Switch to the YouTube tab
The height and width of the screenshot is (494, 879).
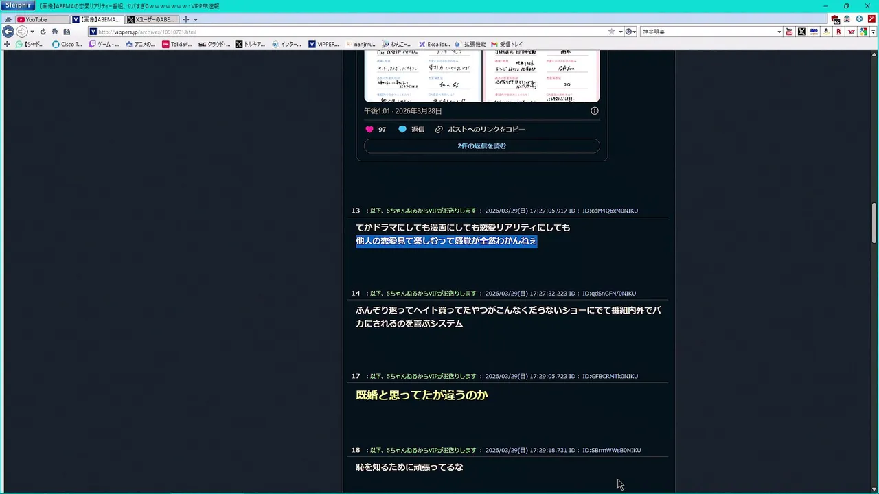[41, 19]
